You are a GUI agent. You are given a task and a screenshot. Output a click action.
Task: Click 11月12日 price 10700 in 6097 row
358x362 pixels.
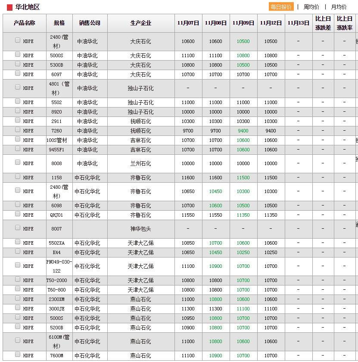tap(271, 74)
